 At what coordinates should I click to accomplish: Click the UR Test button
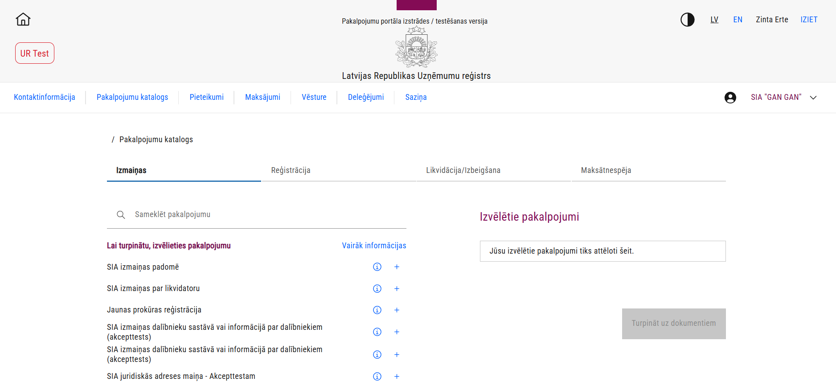point(35,53)
